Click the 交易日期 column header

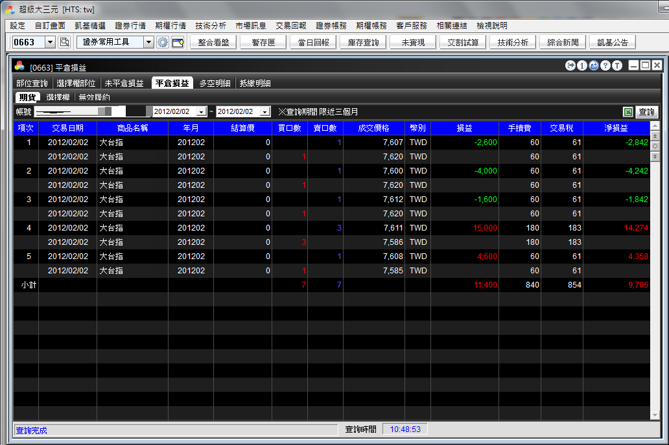click(68, 128)
